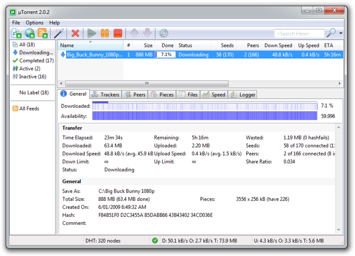Sort by the Seeds column header
Image resolution: width=355 pixels, height=256 pixels.
click(226, 45)
